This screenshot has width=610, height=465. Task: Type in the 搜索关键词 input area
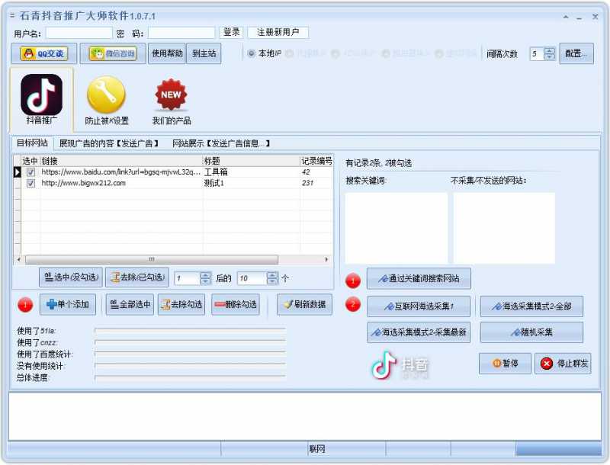pyautogui.click(x=396, y=229)
